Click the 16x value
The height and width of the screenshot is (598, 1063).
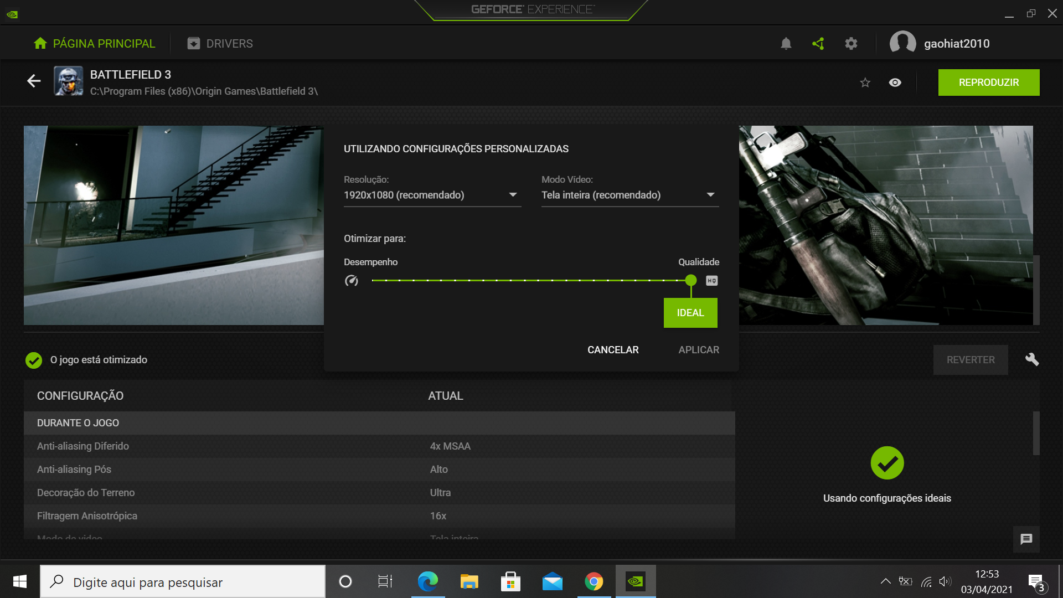point(438,516)
